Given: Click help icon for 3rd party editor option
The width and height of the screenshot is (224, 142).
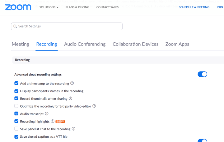Looking at the screenshot, I should [94, 106].
